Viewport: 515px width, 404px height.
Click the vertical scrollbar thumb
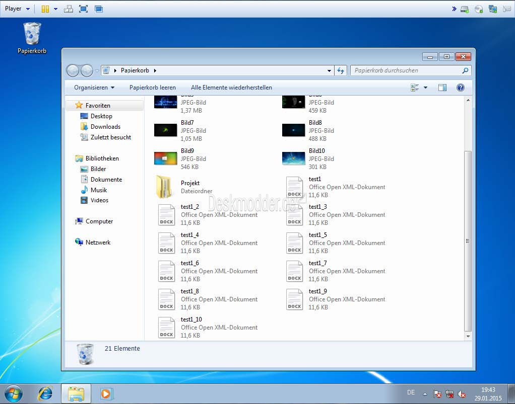coord(468,241)
